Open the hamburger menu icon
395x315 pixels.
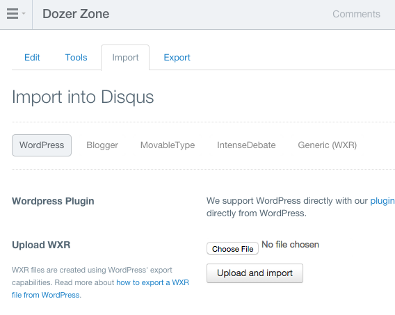click(x=13, y=14)
